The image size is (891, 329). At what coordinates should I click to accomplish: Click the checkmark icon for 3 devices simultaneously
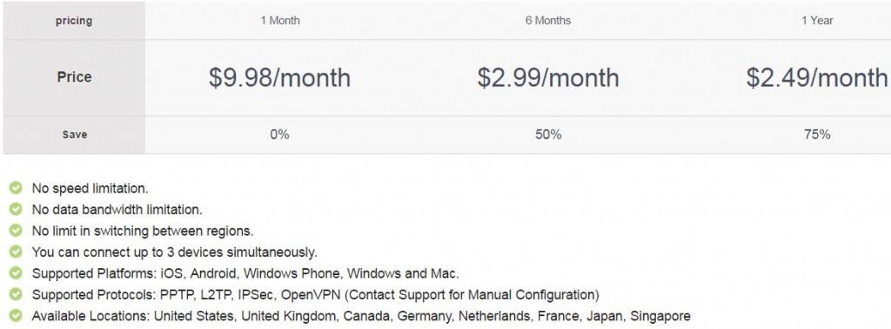coord(16,252)
